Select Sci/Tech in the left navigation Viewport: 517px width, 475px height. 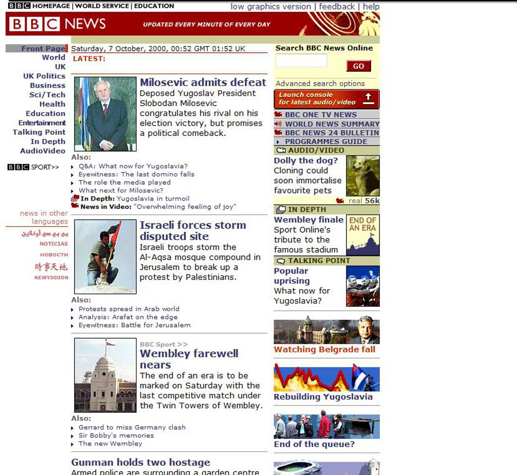[47, 95]
